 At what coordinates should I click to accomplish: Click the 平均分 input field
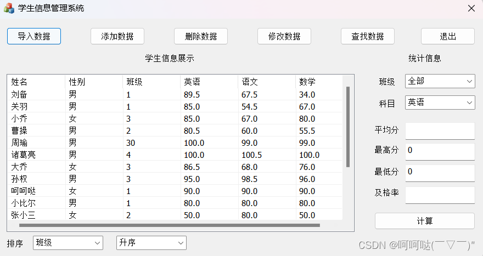pyautogui.click(x=440, y=131)
